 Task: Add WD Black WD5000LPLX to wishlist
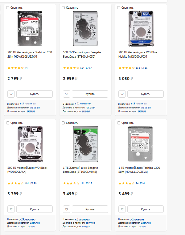[x=11, y=209]
